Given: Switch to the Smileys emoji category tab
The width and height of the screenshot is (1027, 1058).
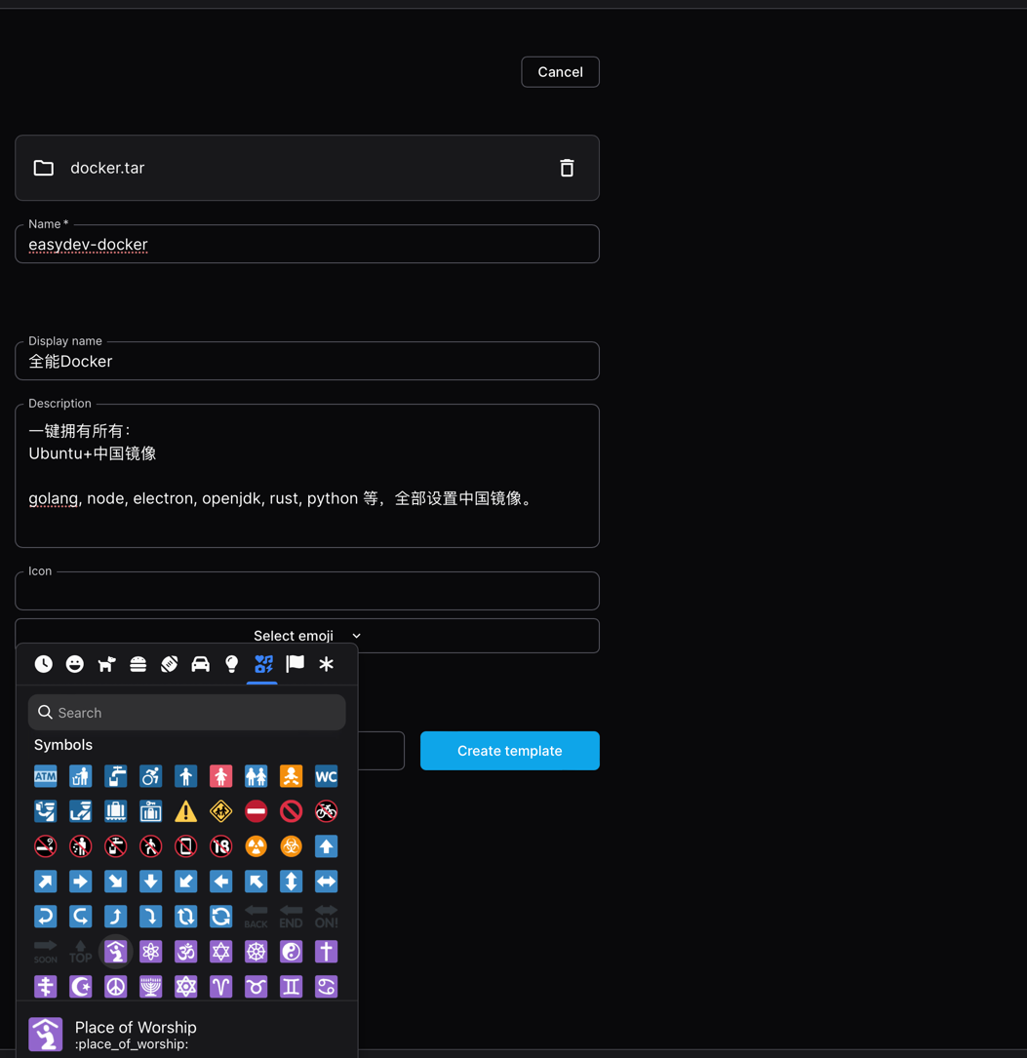Looking at the screenshot, I should click(75, 664).
